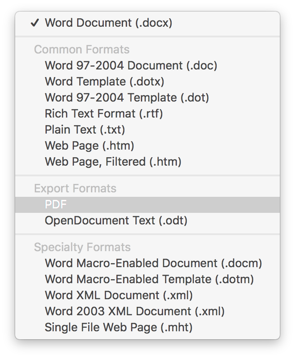295x358 pixels.
Task: Choose Single File Web Page (.mht)
Action: point(147,327)
